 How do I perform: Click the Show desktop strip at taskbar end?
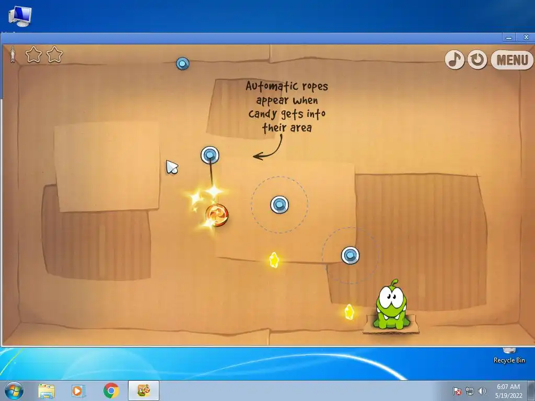531,391
